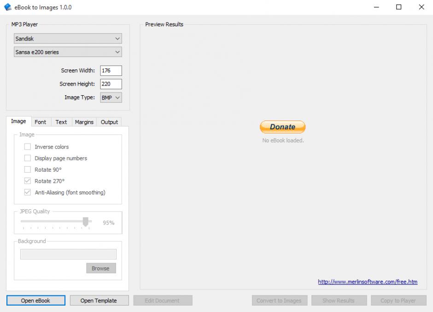Open the Sansa e200 series model dropdown
433x312 pixels.
tap(68, 52)
